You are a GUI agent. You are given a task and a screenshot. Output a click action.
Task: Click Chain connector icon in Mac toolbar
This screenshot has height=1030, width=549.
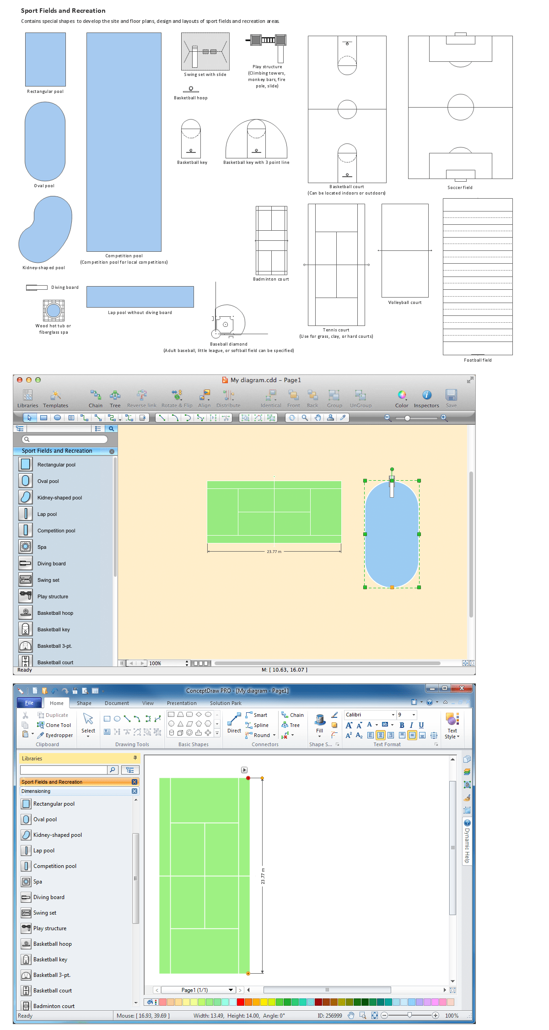[x=95, y=398]
